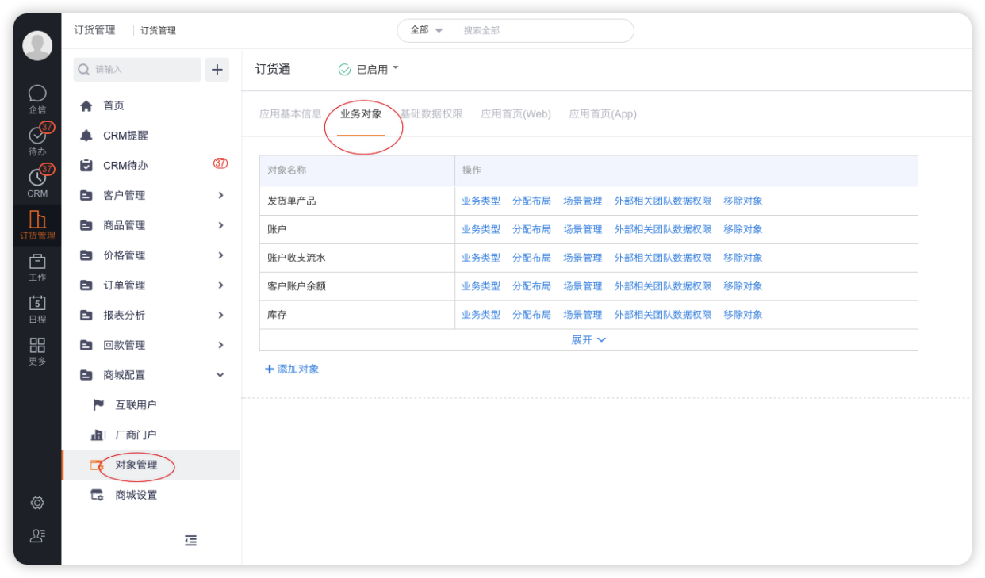Click the 订货管理 breadcrumb title
Image resolution: width=985 pixels, height=578 pixels.
(94, 30)
